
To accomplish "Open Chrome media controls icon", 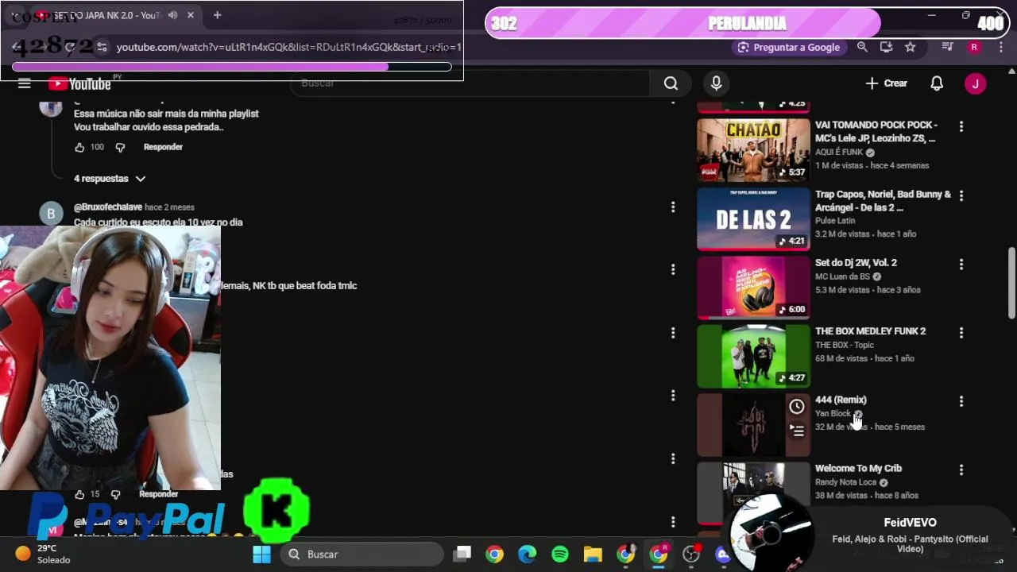I will [x=947, y=47].
